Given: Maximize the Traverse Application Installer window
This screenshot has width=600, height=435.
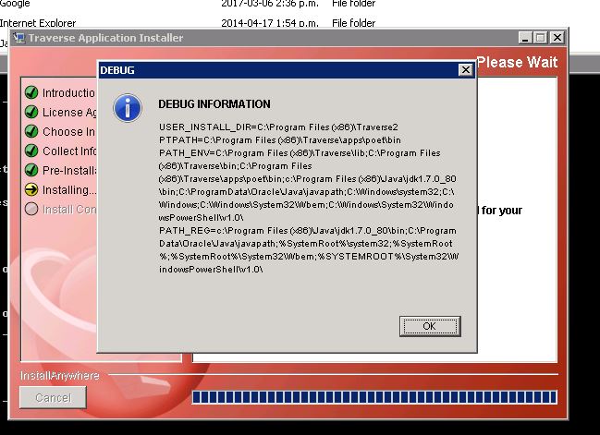Looking at the screenshot, I should click(x=540, y=38).
